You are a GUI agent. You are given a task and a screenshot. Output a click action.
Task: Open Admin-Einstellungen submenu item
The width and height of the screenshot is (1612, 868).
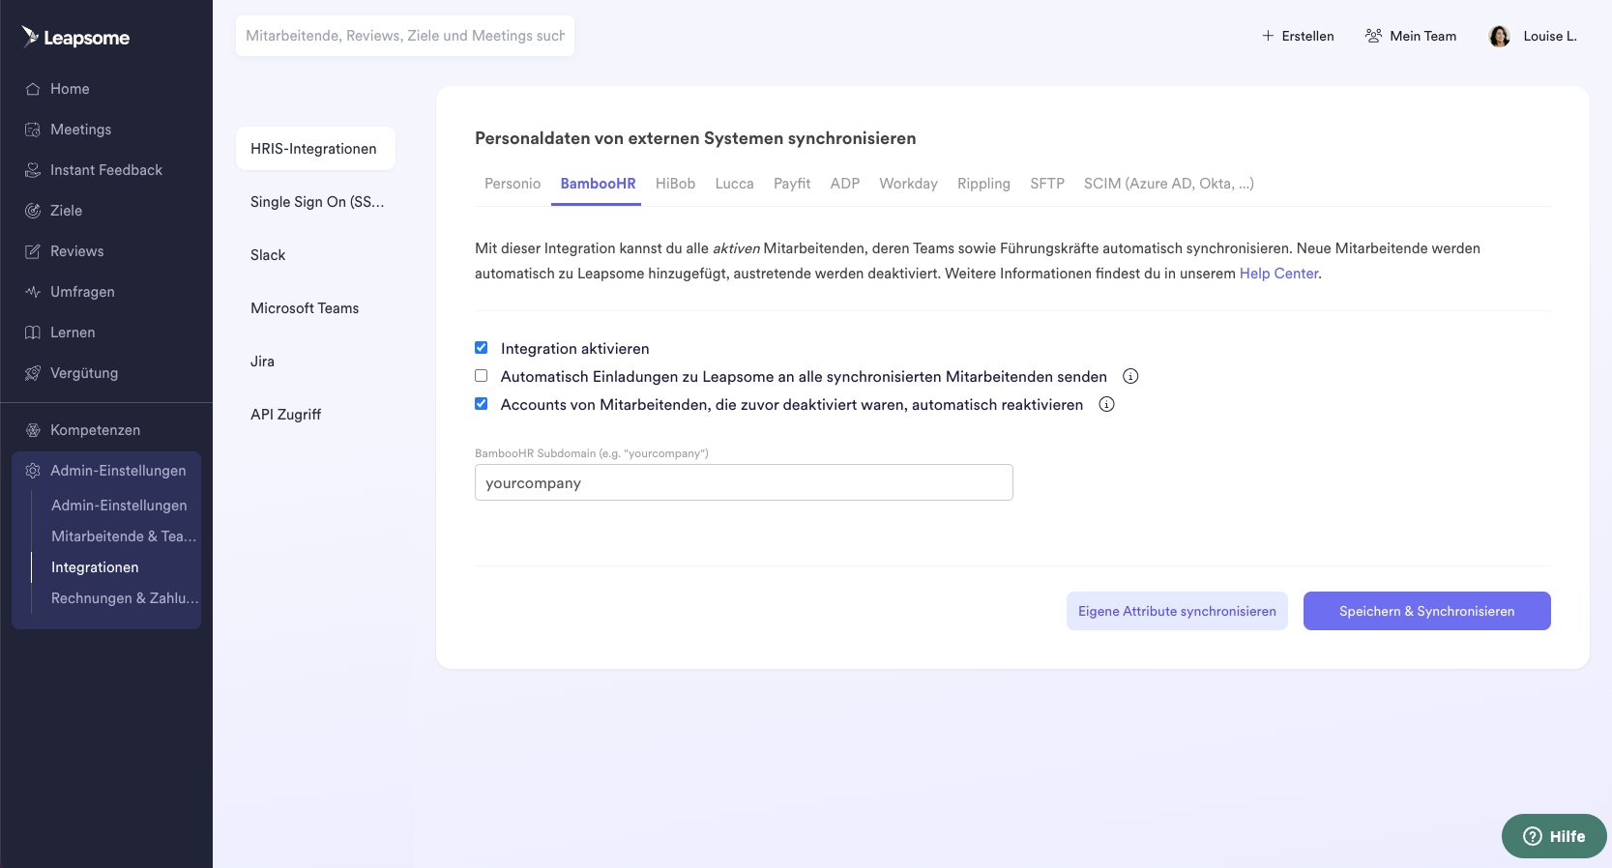pos(119,506)
